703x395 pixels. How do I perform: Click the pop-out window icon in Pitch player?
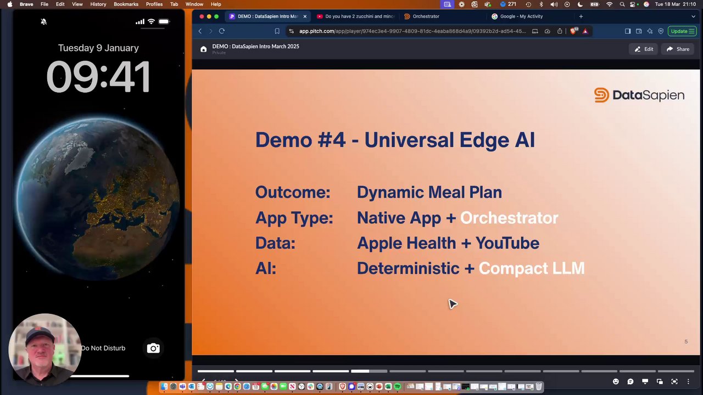click(x=660, y=381)
